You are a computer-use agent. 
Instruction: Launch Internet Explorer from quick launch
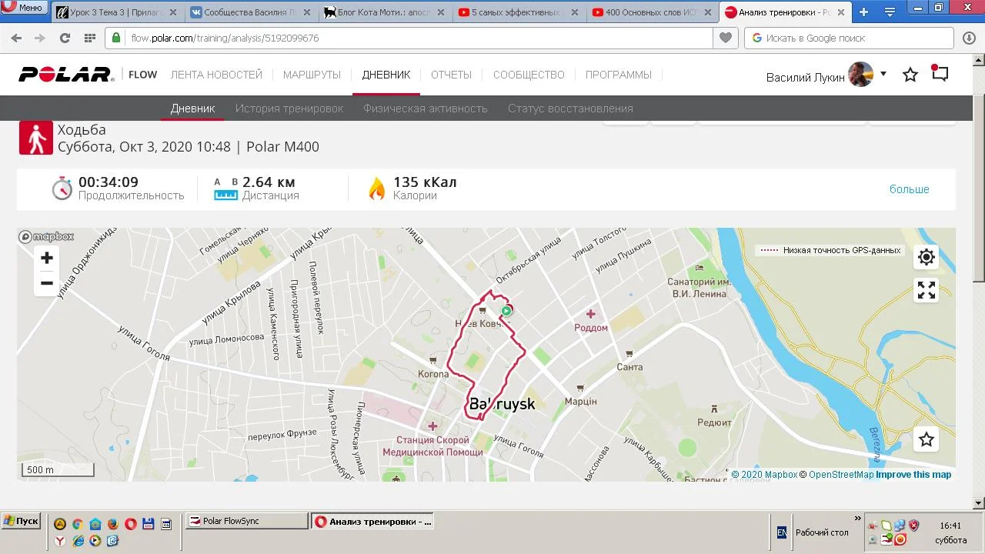click(78, 541)
